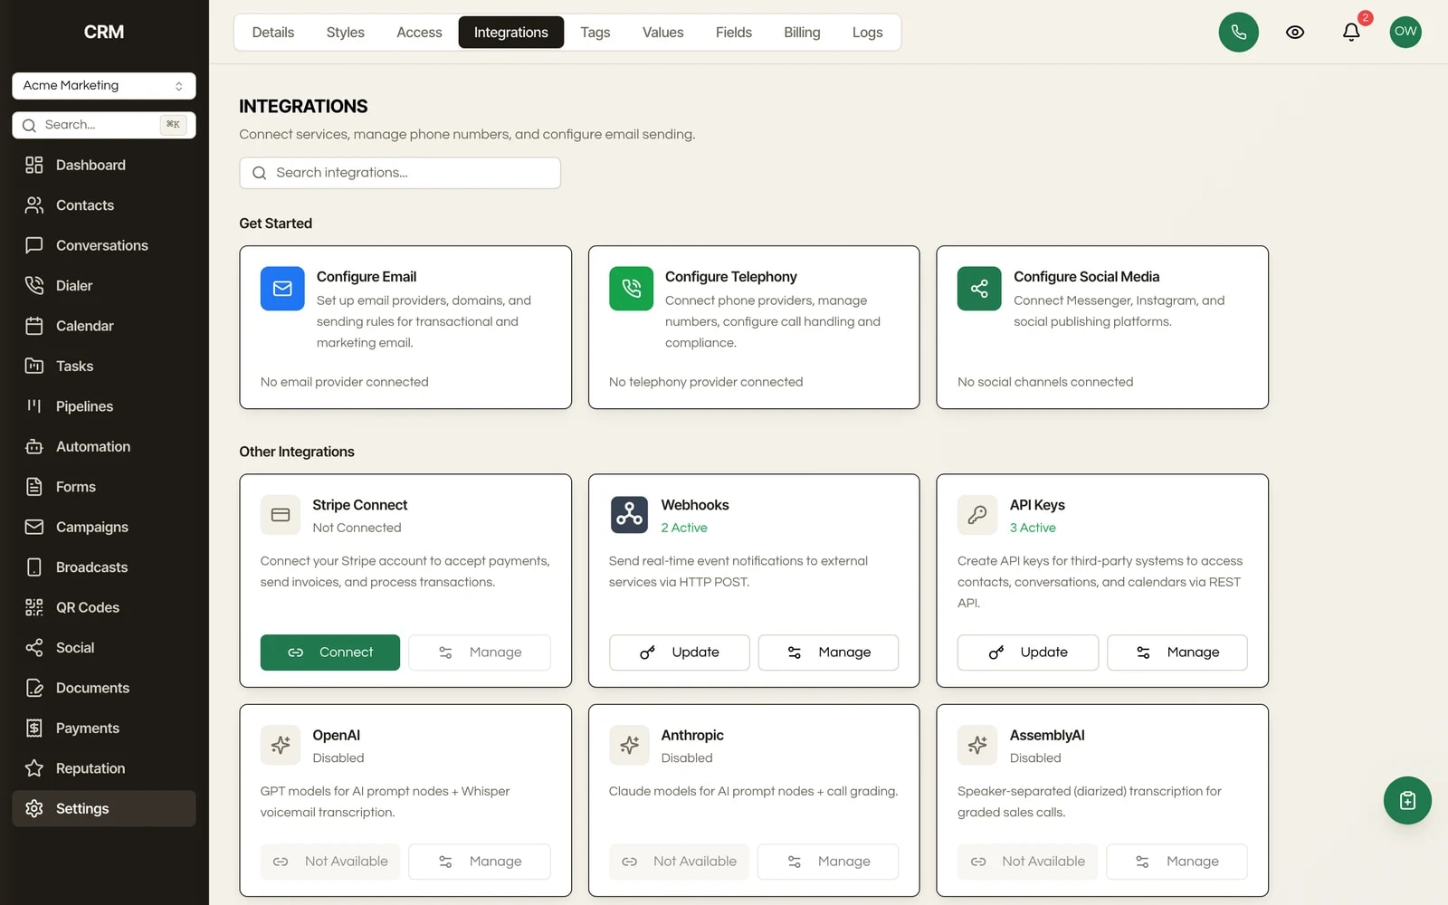Click Manage on Webhooks card
Viewport: 1448px width, 905px height.
click(x=828, y=653)
